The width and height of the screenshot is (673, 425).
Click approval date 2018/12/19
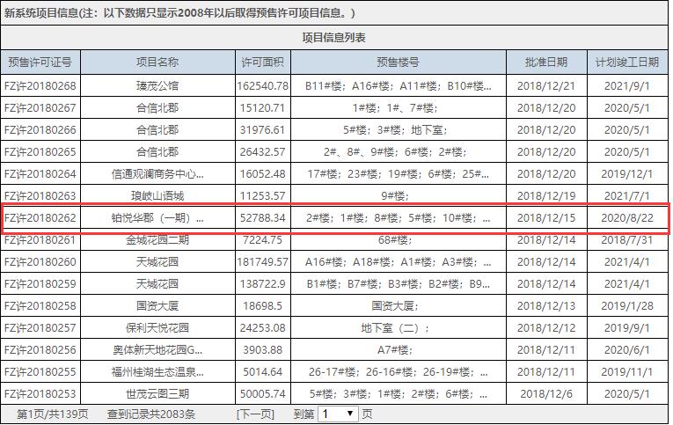546,195
